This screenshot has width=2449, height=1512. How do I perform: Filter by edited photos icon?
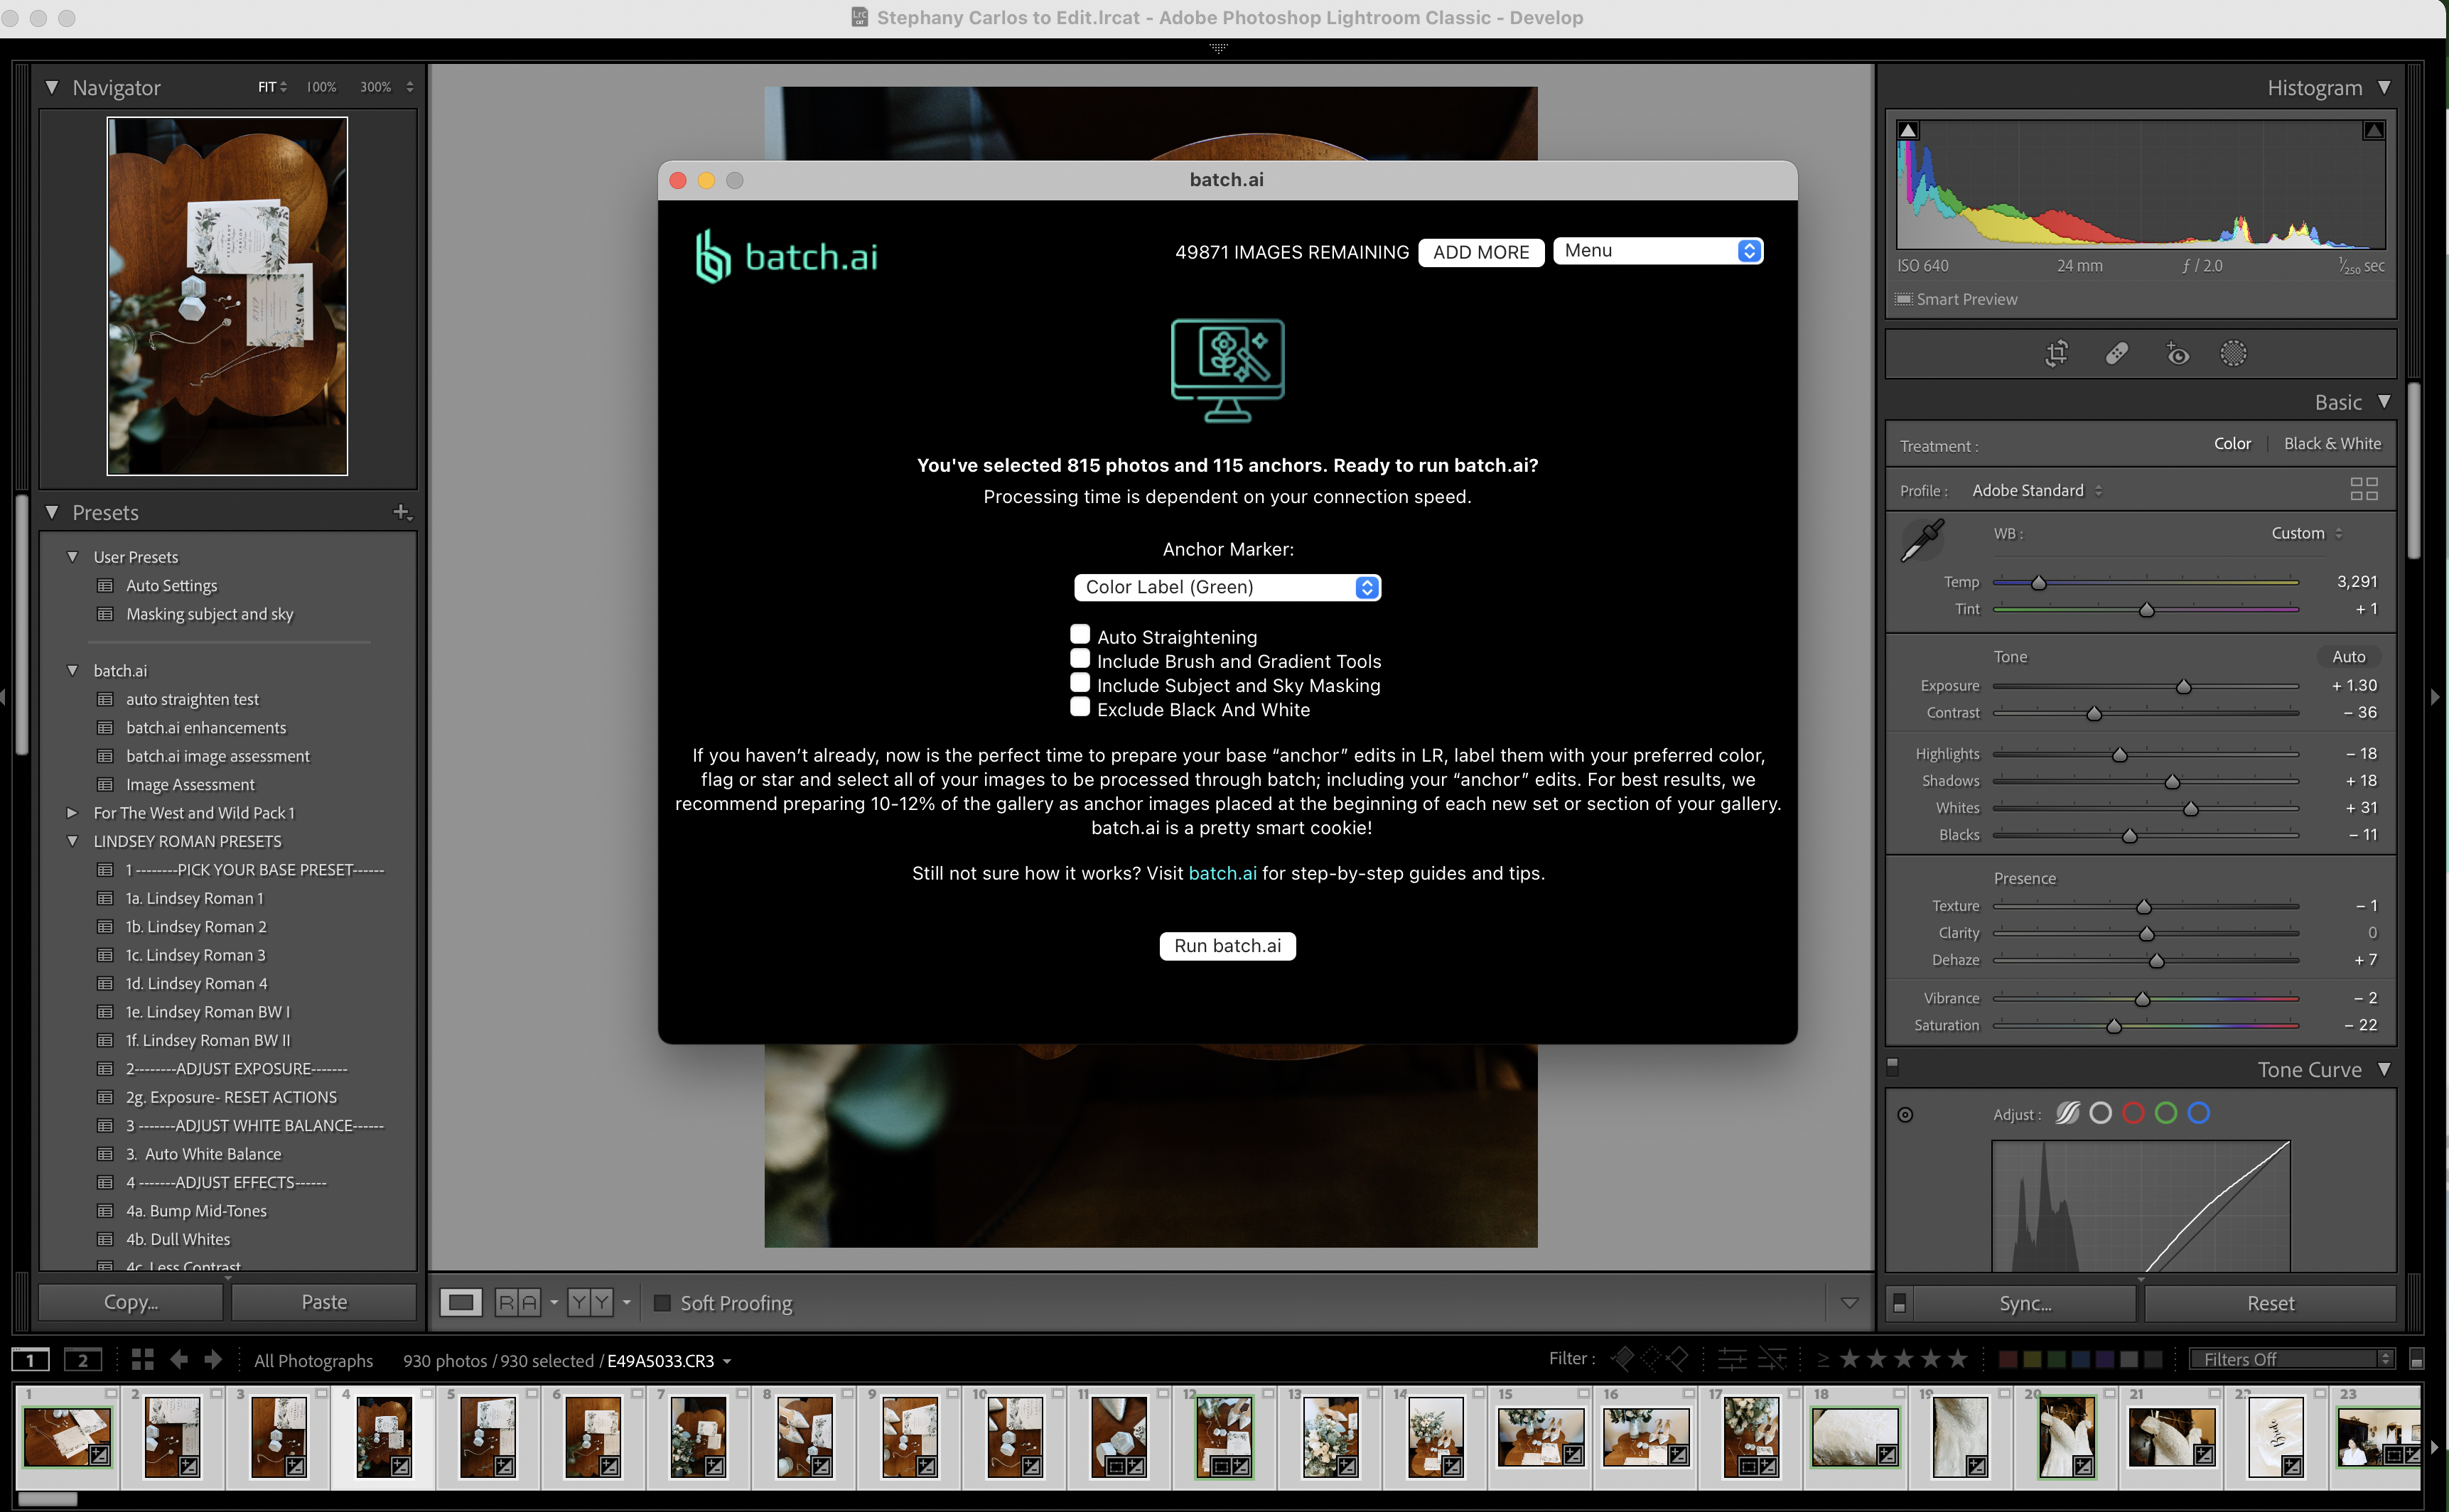point(1732,1359)
